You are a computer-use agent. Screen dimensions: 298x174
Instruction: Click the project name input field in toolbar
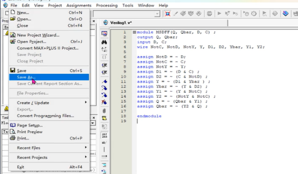tap(124, 14)
